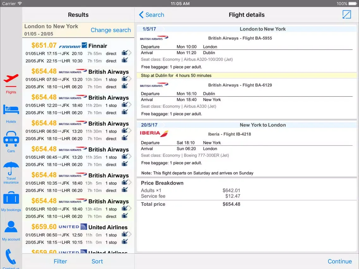Tap Change search link
Screen dimensions: 359x269
111,30
